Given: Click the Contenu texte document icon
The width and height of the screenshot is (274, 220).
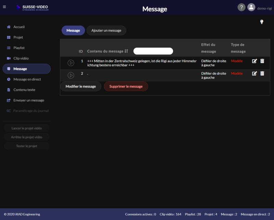Looking at the screenshot, I should point(9,90).
